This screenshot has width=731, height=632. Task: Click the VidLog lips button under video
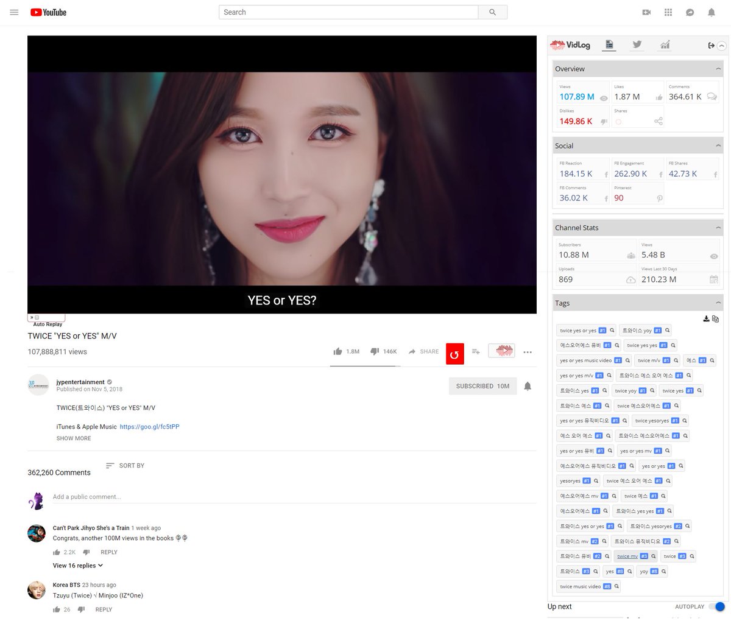tap(502, 351)
